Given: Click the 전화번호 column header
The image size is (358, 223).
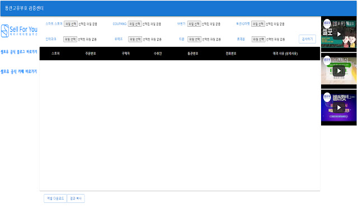Looking at the screenshot, I should (231, 54).
